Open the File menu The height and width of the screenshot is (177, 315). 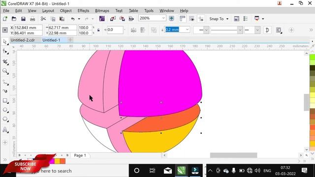[x=6, y=11]
